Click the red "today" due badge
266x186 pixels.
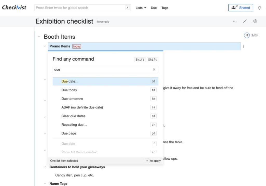[76, 46]
